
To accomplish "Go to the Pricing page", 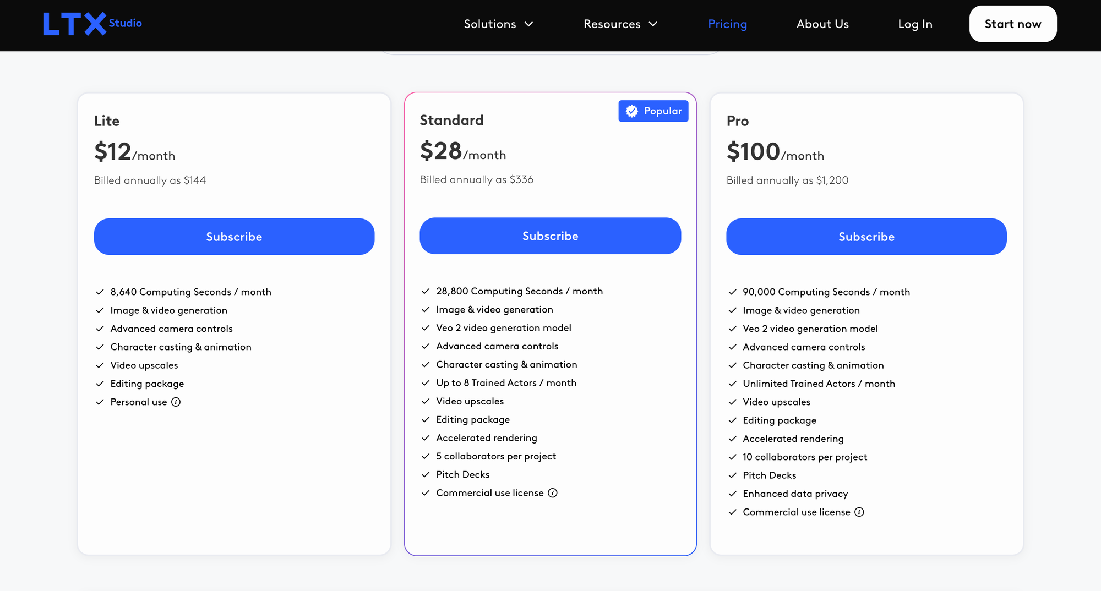I will [727, 24].
